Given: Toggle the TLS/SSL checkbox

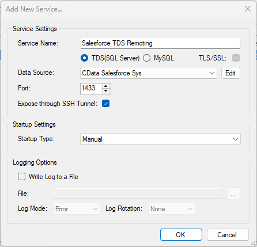Looking at the screenshot, I should [x=236, y=58].
